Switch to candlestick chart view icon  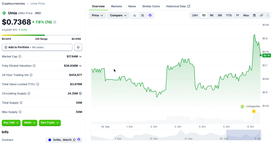point(143,15)
